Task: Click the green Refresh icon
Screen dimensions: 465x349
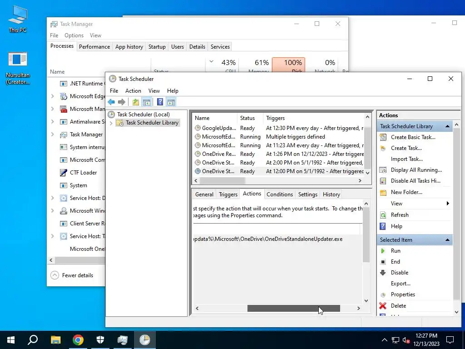Action: [383, 215]
